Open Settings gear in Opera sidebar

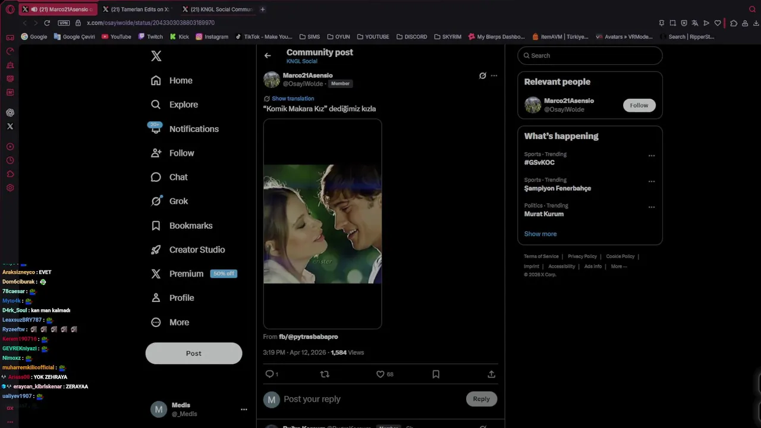pos(10,188)
